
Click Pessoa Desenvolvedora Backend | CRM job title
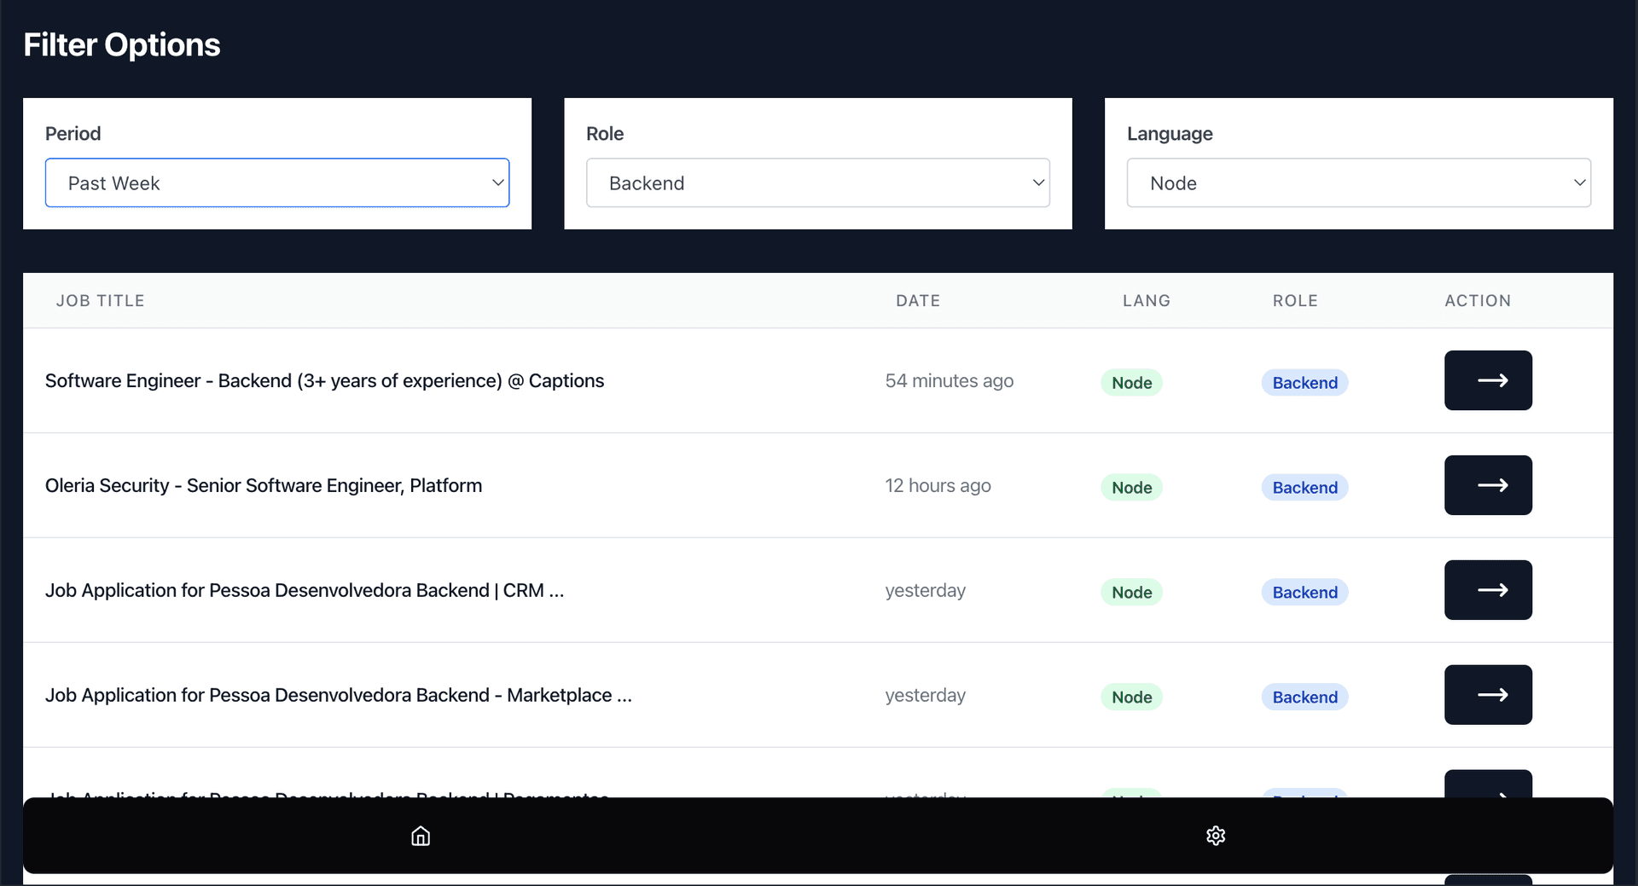pos(305,591)
